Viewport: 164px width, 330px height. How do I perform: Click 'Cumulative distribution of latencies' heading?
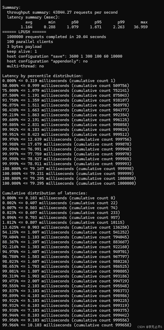coord(45,193)
